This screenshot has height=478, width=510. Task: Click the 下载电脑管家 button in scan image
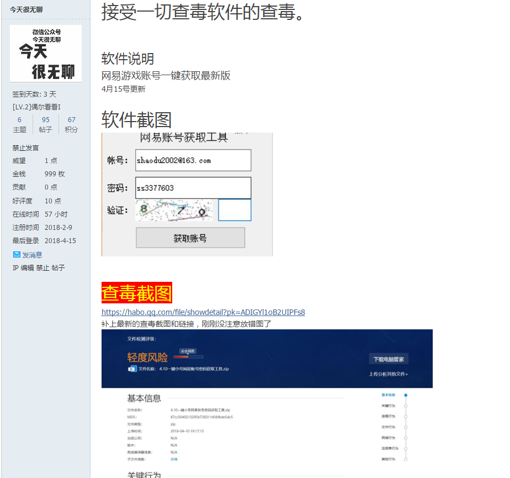(x=389, y=359)
